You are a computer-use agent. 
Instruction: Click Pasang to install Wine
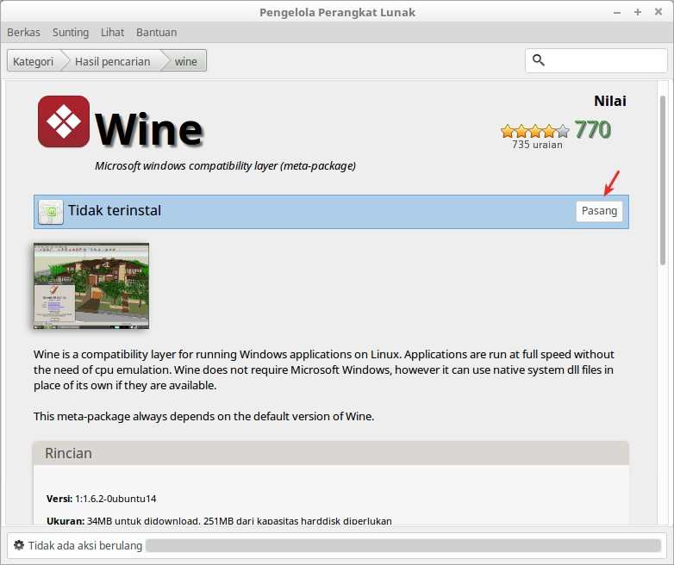coord(599,211)
